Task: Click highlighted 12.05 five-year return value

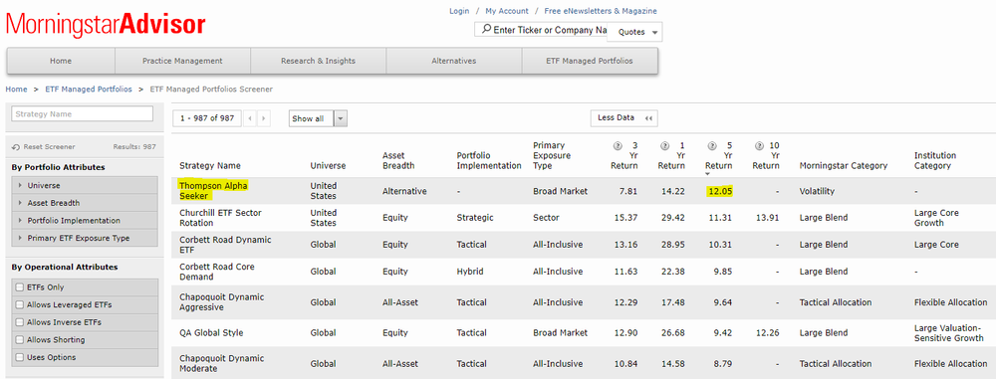Action: point(719,191)
